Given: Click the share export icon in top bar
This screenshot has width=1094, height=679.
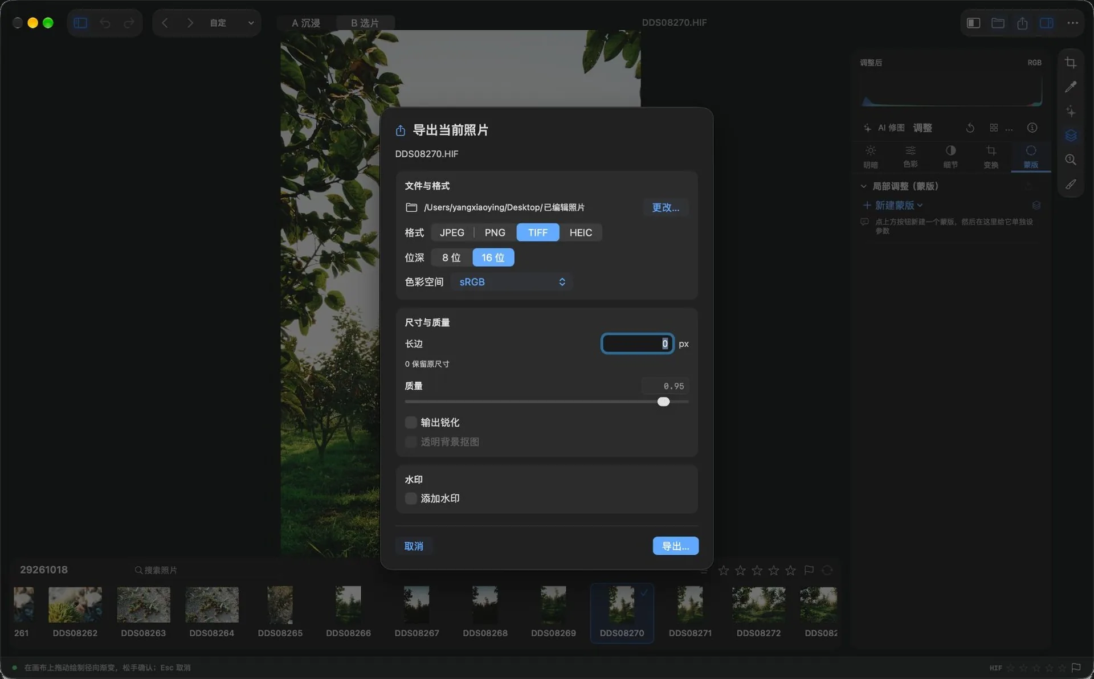Looking at the screenshot, I should pos(1022,23).
